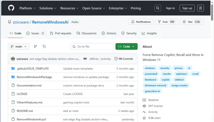This screenshot has height=122, width=214.
Task: Click the Readme book icon
Action: coord(144,100)
